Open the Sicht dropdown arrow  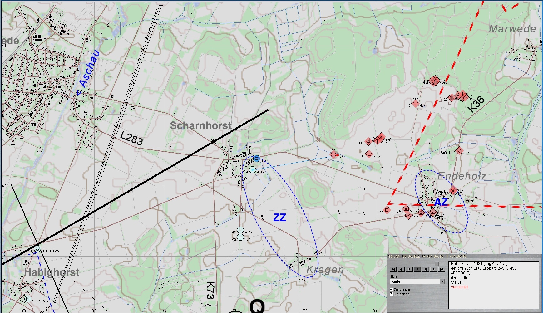click(x=442, y=282)
